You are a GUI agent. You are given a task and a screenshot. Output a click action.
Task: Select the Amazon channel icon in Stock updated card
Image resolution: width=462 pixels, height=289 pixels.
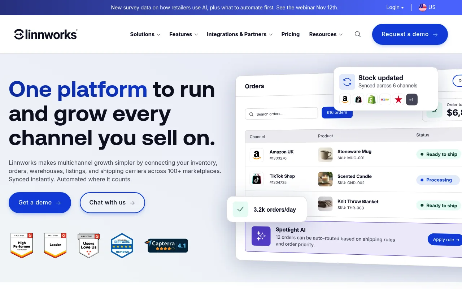click(x=345, y=99)
